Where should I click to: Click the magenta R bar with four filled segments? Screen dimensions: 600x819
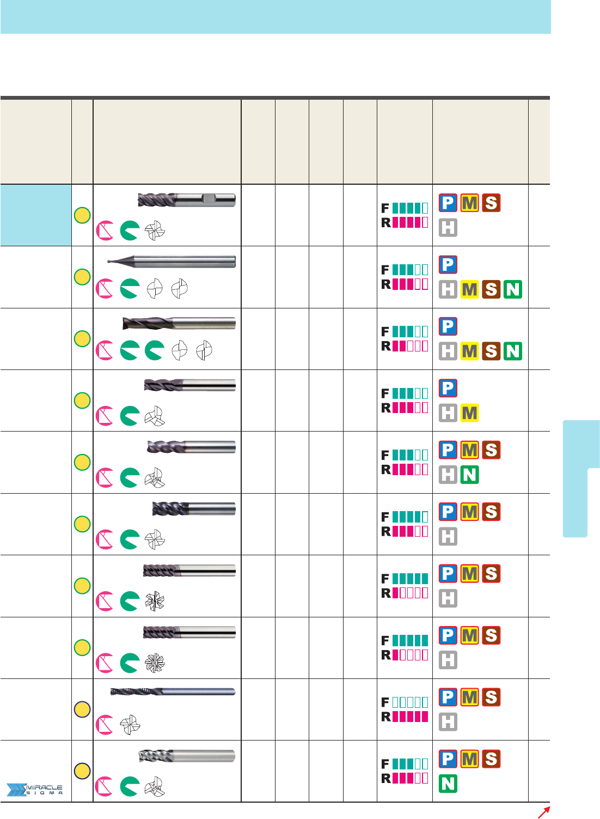pyautogui.click(x=410, y=222)
